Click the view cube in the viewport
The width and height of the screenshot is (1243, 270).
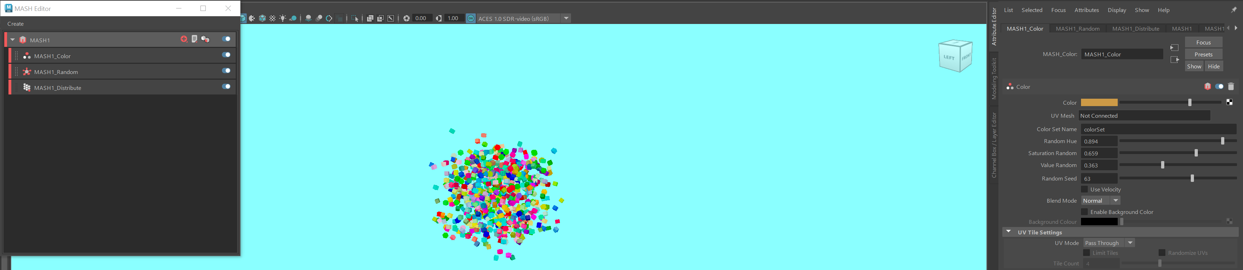954,56
